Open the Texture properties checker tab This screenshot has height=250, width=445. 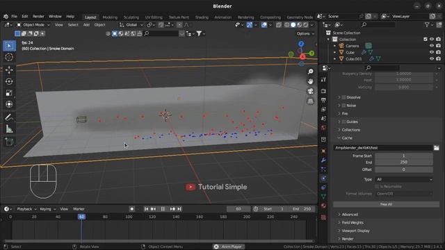point(323,217)
